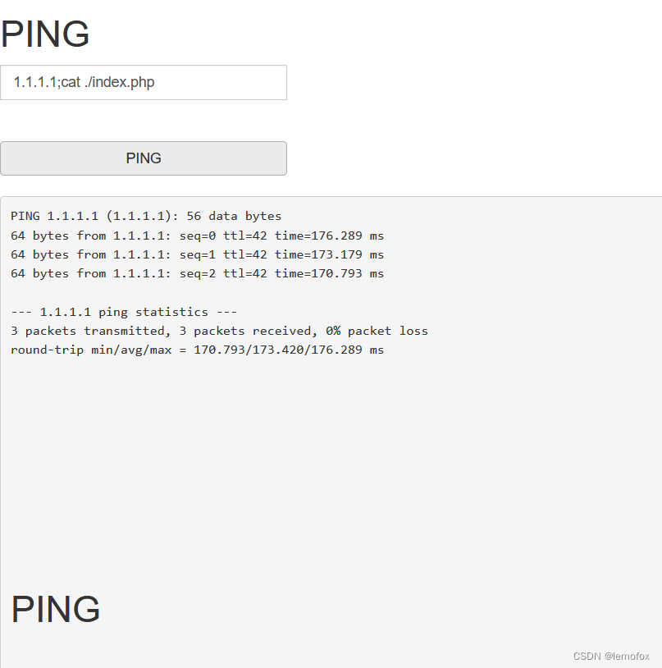Click the large PING heading inside output panel

[56, 610]
